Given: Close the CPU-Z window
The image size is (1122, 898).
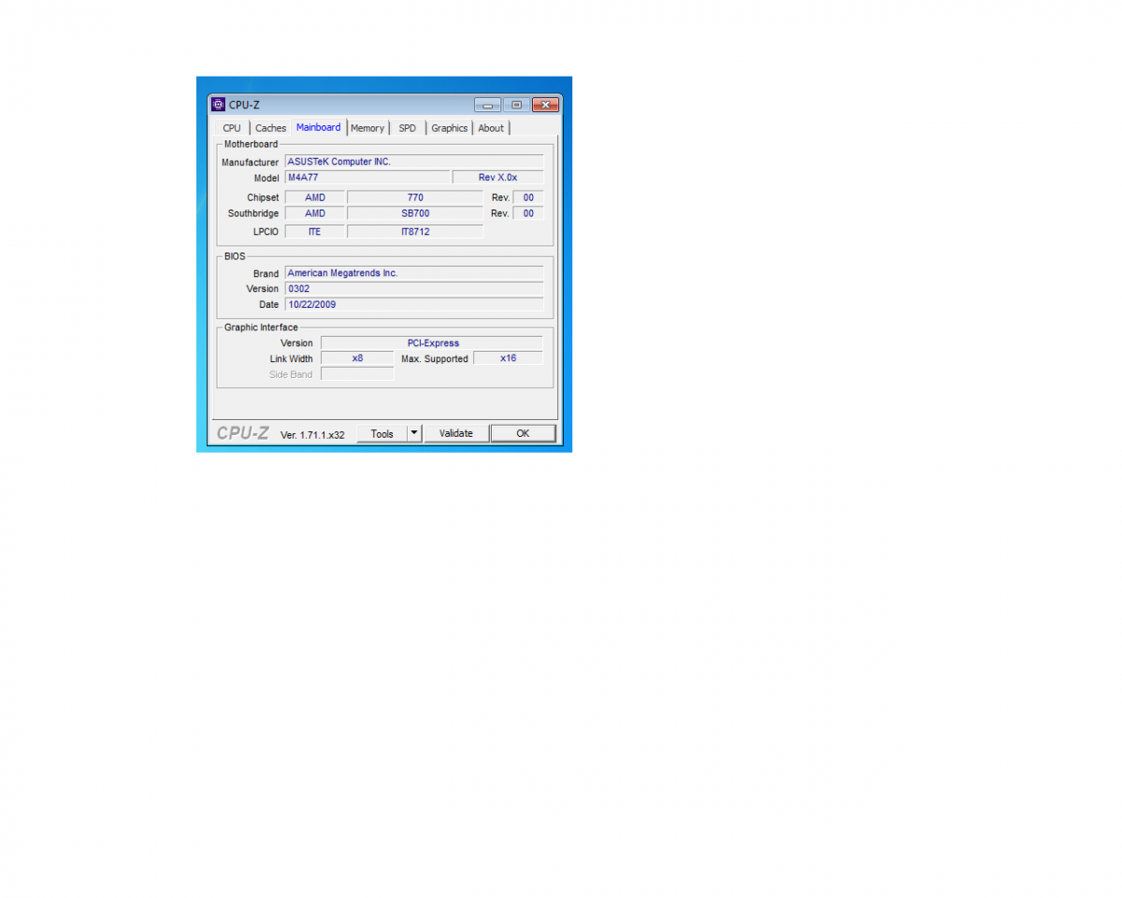Looking at the screenshot, I should (x=545, y=105).
